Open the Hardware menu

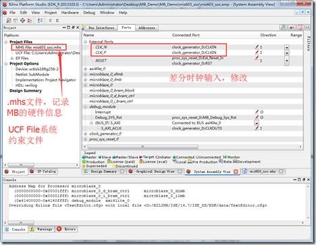70,13
